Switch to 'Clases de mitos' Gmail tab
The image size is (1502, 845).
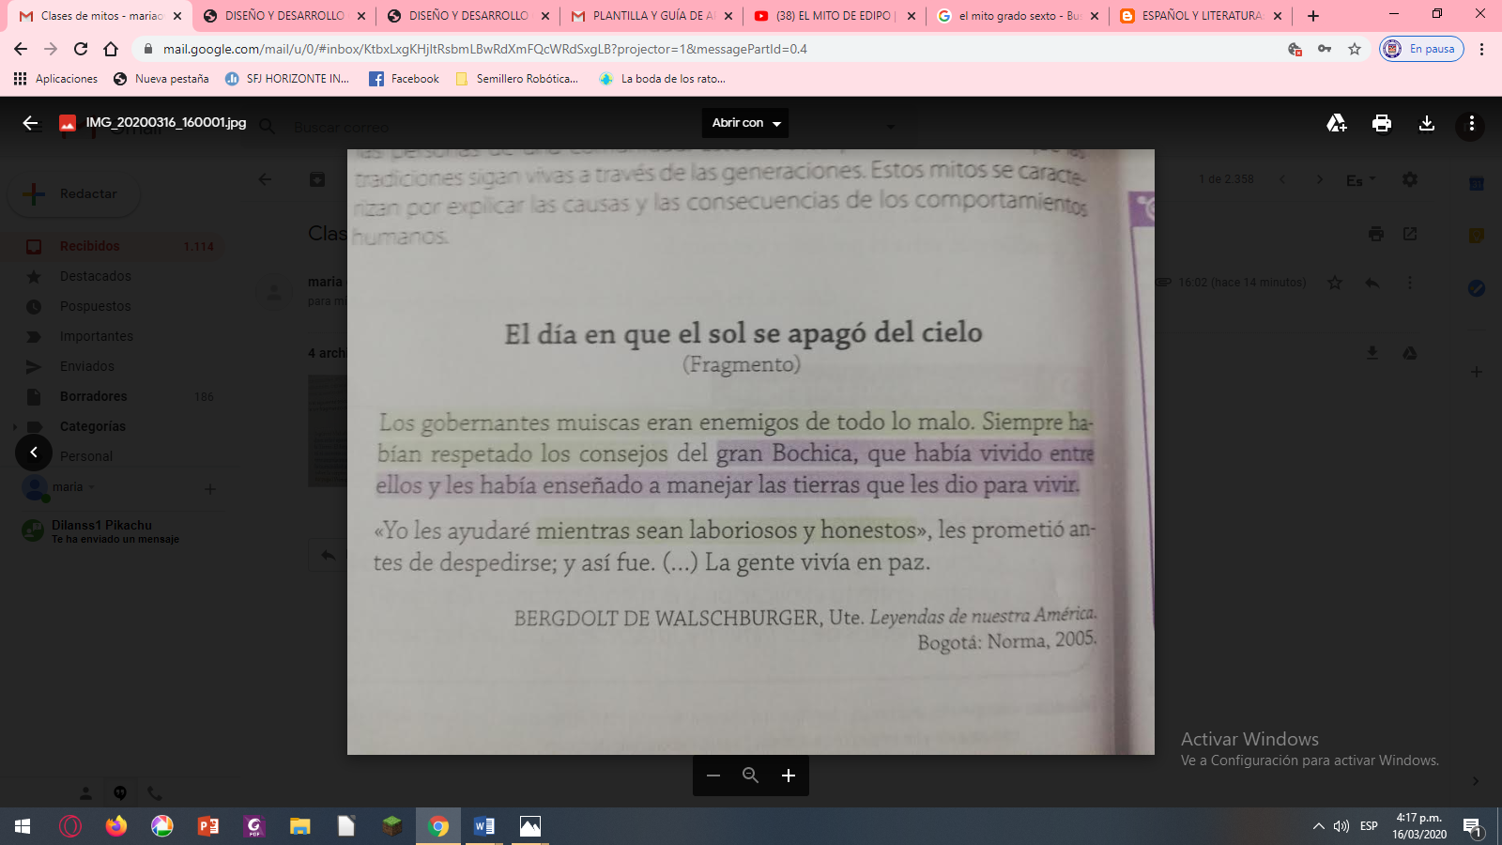(101, 16)
